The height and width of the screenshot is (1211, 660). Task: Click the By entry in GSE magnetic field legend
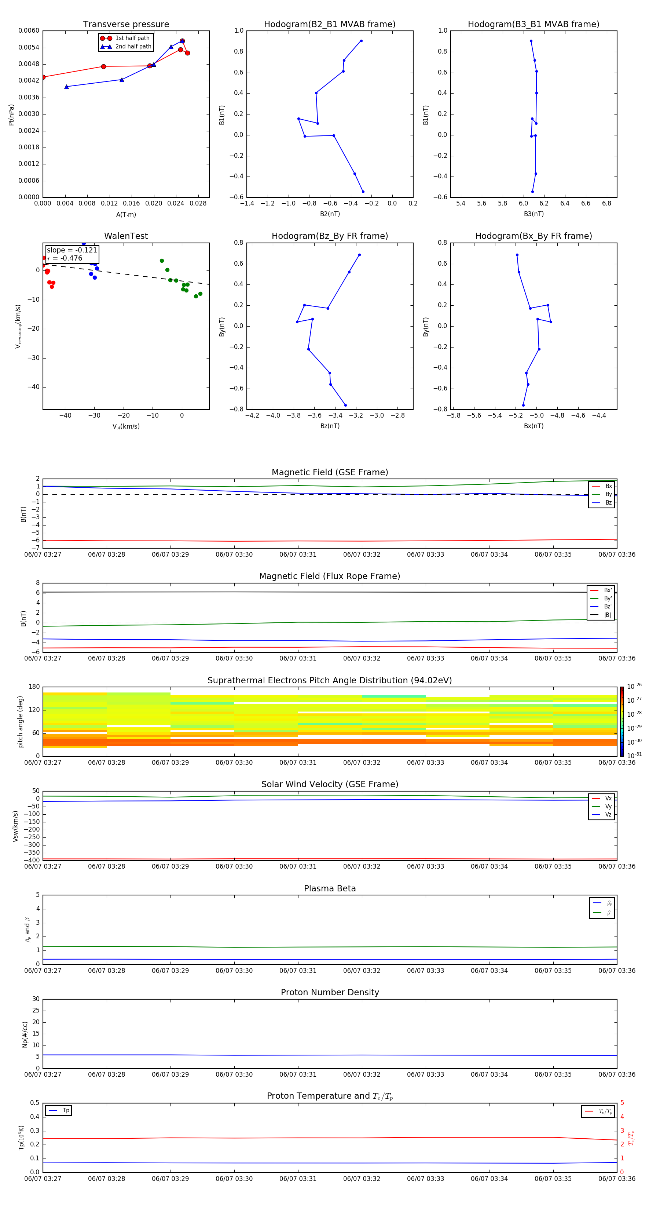[602, 494]
